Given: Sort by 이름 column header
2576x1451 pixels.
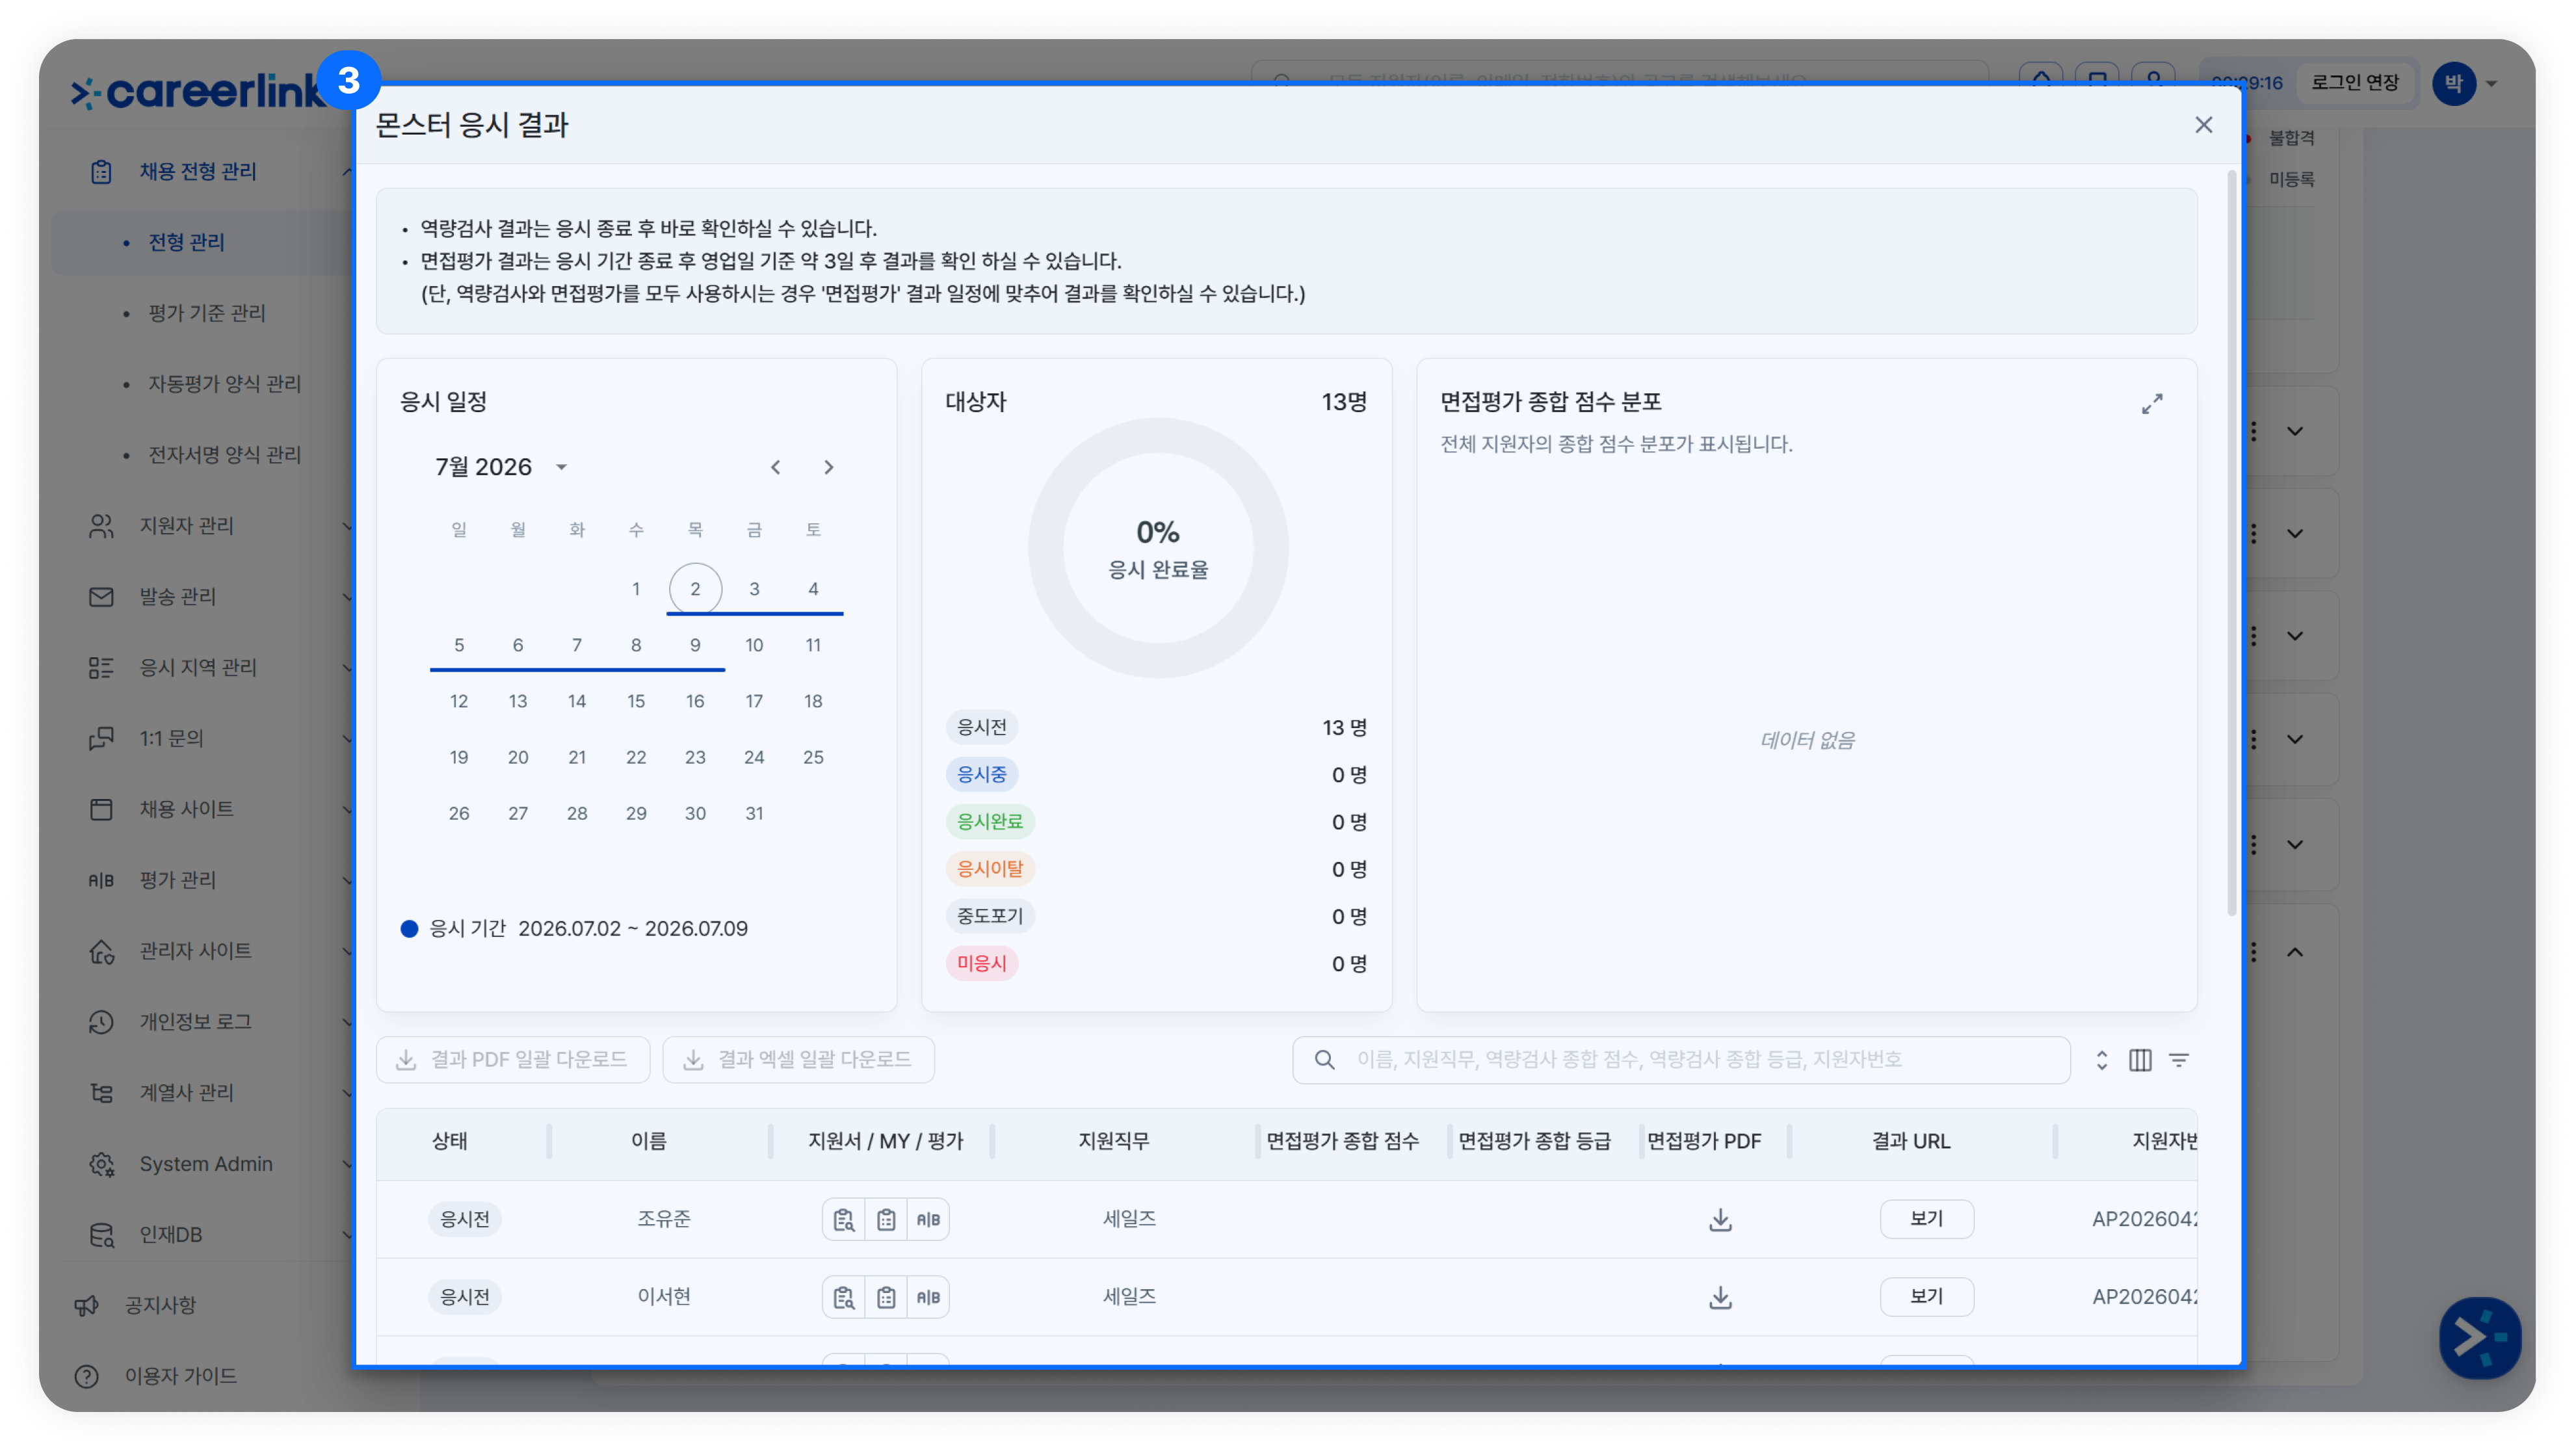Looking at the screenshot, I should [x=648, y=1141].
